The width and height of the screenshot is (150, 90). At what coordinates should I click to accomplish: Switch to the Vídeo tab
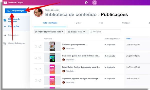[x=78, y=23]
